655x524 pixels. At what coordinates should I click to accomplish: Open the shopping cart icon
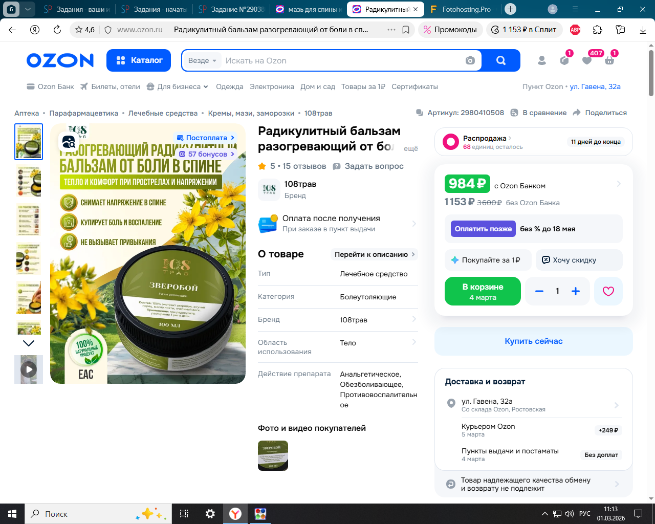click(x=609, y=60)
